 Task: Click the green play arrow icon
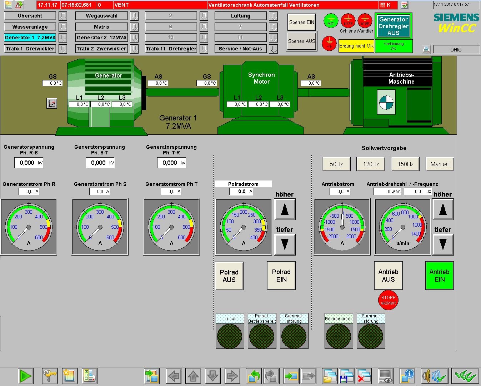click(25, 376)
